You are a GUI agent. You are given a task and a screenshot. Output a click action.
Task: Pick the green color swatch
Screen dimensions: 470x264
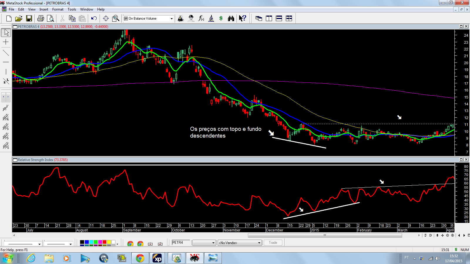95,242
